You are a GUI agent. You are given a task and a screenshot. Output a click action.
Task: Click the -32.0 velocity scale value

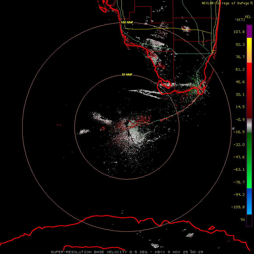[x=239, y=145]
